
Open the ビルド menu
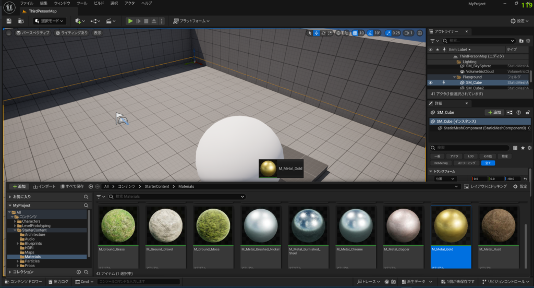pyautogui.click(x=98, y=3)
